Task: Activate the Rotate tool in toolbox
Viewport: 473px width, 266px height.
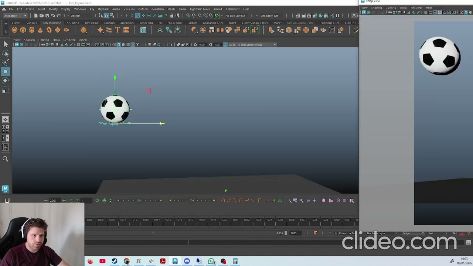Action: click(6, 80)
